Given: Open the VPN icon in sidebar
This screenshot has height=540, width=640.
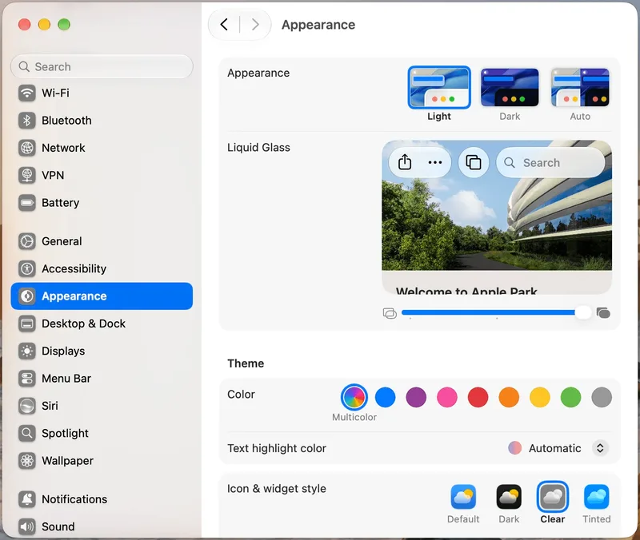Looking at the screenshot, I should tap(27, 175).
